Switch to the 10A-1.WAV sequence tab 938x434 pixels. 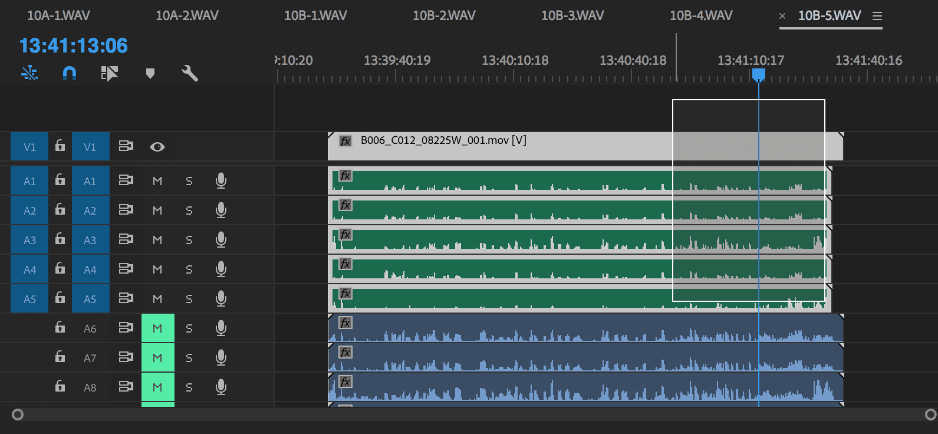pos(58,16)
